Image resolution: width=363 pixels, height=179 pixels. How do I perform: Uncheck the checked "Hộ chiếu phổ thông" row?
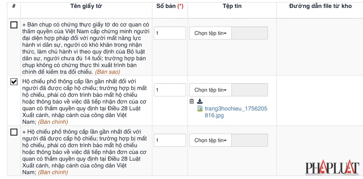tap(14, 82)
